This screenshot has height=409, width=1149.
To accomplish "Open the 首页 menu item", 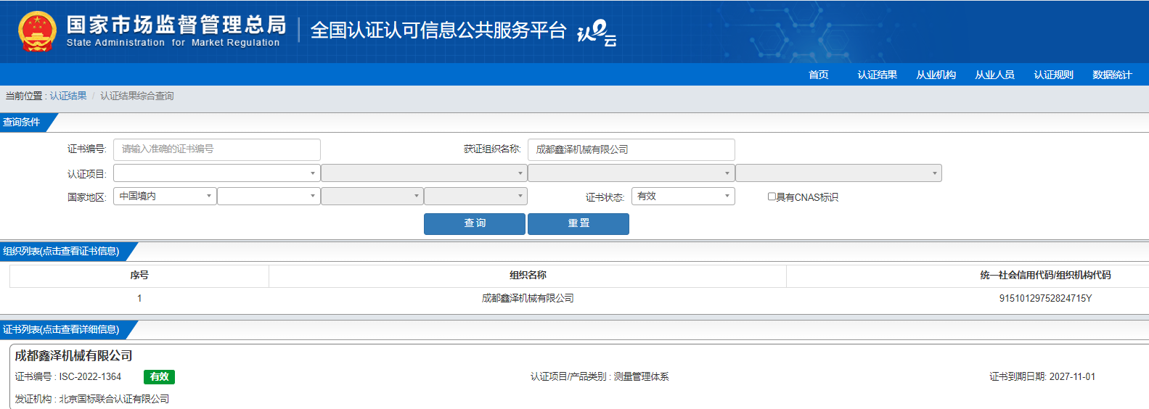I will [819, 75].
